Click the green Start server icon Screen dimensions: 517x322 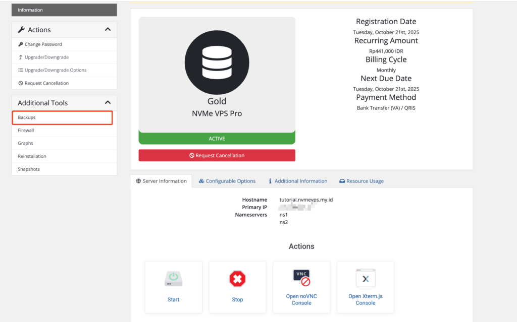pos(173,279)
